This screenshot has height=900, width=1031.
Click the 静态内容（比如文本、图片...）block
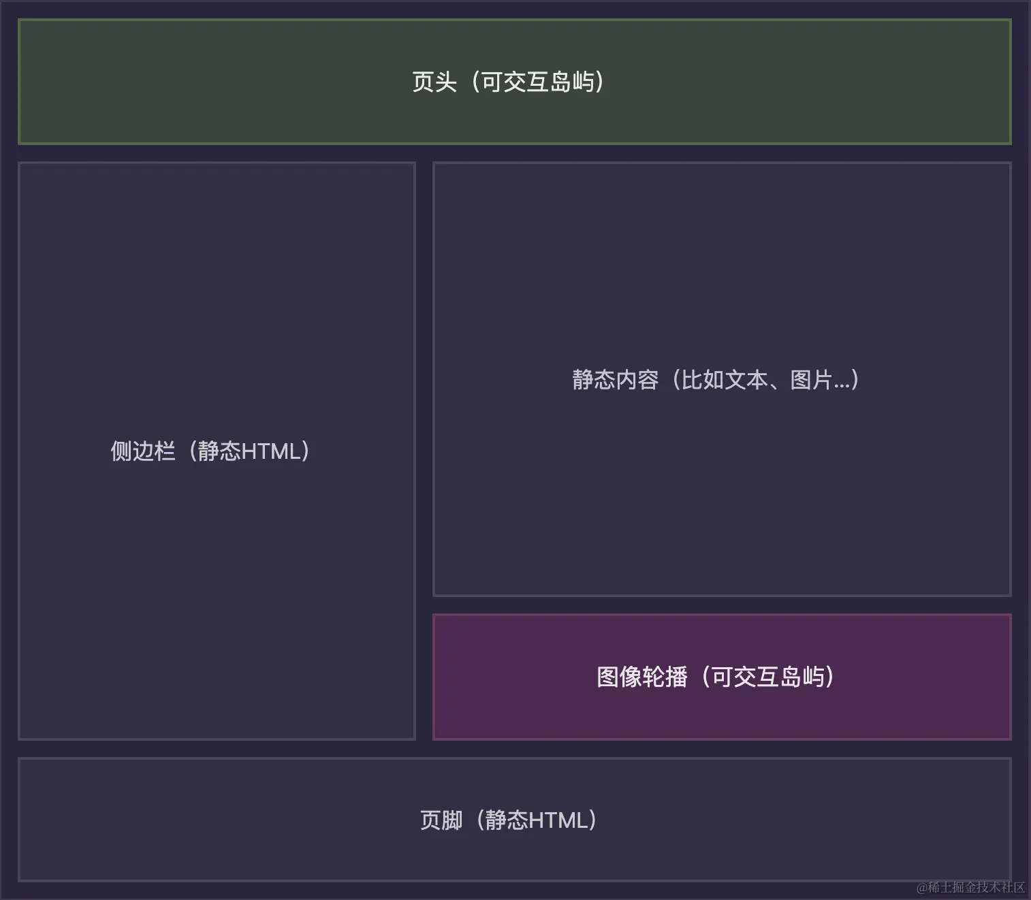coord(722,379)
